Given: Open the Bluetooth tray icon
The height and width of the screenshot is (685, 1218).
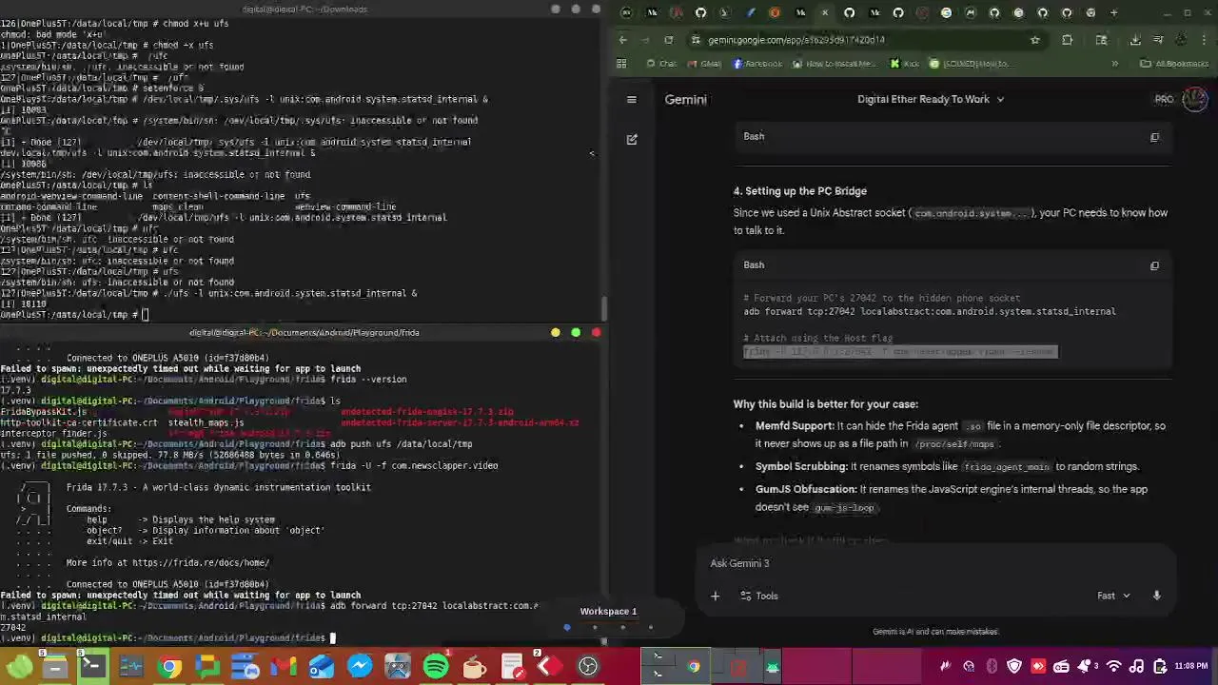Looking at the screenshot, I should (x=992, y=666).
